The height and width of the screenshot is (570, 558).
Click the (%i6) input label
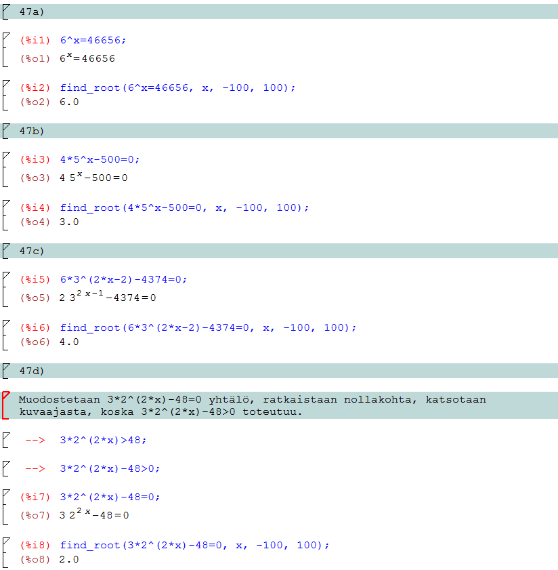pyautogui.click(x=35, y=328)
